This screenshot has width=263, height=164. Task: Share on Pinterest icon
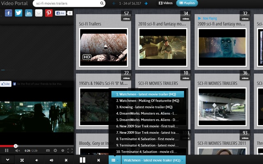[49, 13]
